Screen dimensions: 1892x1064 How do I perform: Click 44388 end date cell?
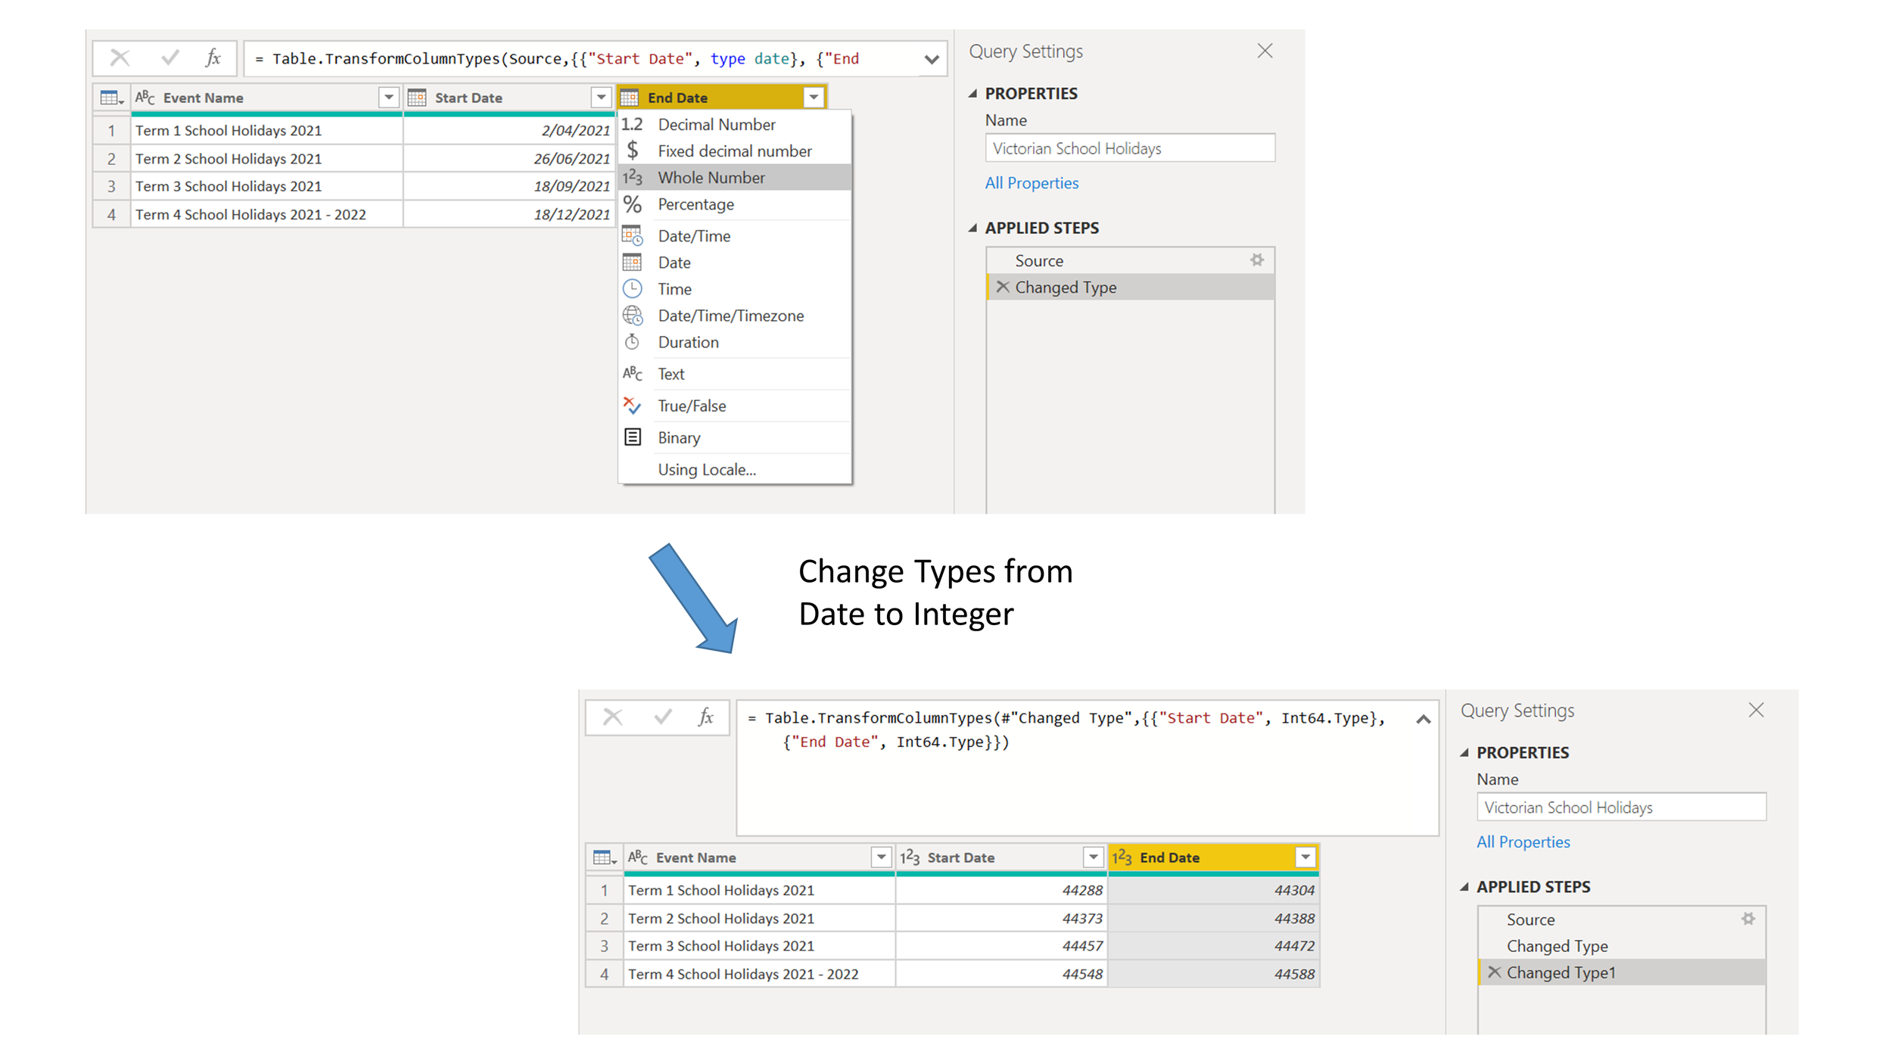[1214, 918]
